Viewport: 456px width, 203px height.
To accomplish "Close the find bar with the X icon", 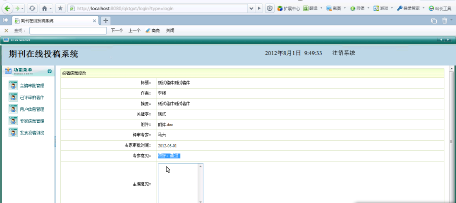I will pos(6,30).
